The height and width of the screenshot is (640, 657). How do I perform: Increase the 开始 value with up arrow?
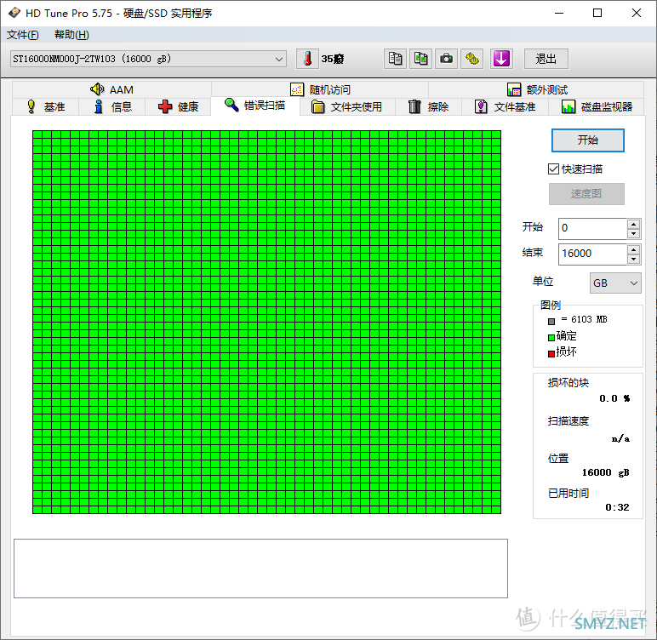pyautogui.click(x=633, y=223)
